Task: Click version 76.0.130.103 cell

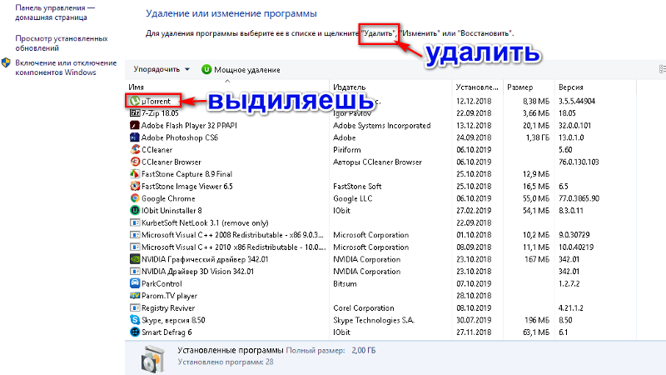Action: point(579,162)
